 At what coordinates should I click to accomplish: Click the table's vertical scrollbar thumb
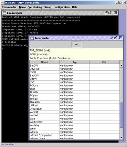coord(121,115)
